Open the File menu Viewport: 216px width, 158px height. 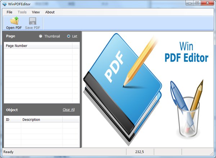(x=9, y=12)
